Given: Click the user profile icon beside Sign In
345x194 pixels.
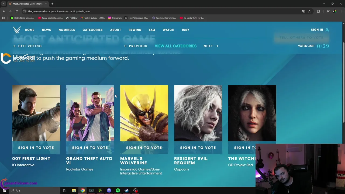Looking at the screenshot, I should [327, 30].
